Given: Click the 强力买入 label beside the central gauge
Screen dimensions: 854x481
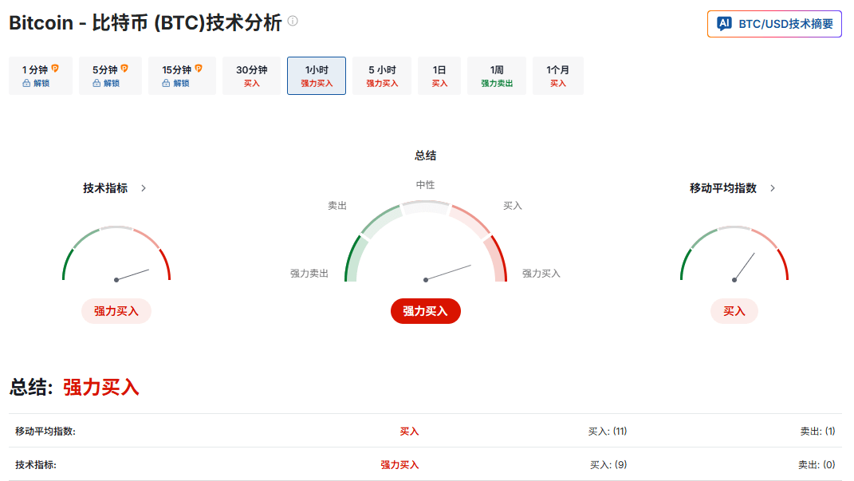Looking at the screenshot, I should click(x=541, y=274).
